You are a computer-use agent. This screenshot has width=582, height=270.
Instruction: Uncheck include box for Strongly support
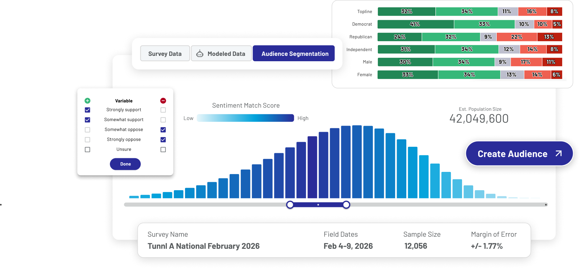pyautogui.click(x=87, y=110)
